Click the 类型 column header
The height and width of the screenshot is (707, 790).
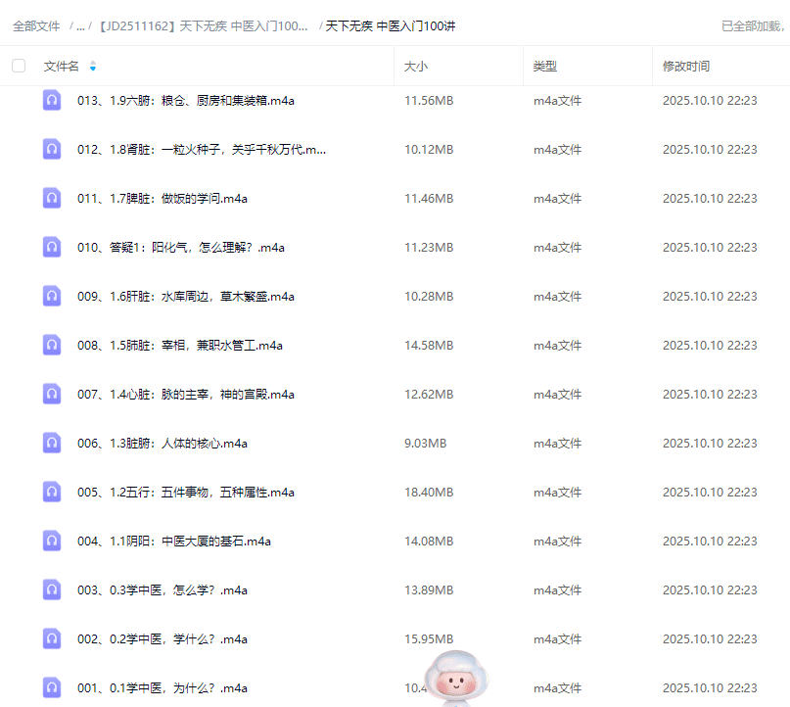(544, 67)
